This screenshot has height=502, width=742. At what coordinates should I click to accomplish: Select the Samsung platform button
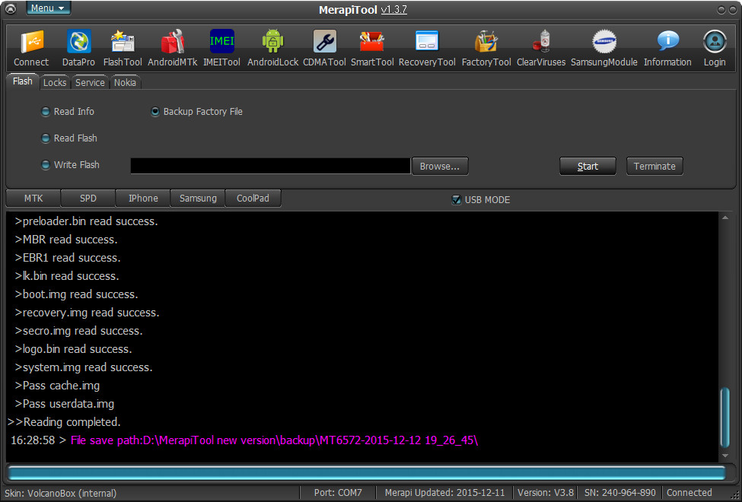[x=198, y=199]
